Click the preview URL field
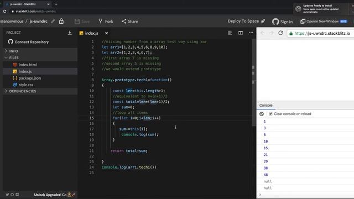Image resolution: width=354 pixels, height=199 pixels. (321, 33)
